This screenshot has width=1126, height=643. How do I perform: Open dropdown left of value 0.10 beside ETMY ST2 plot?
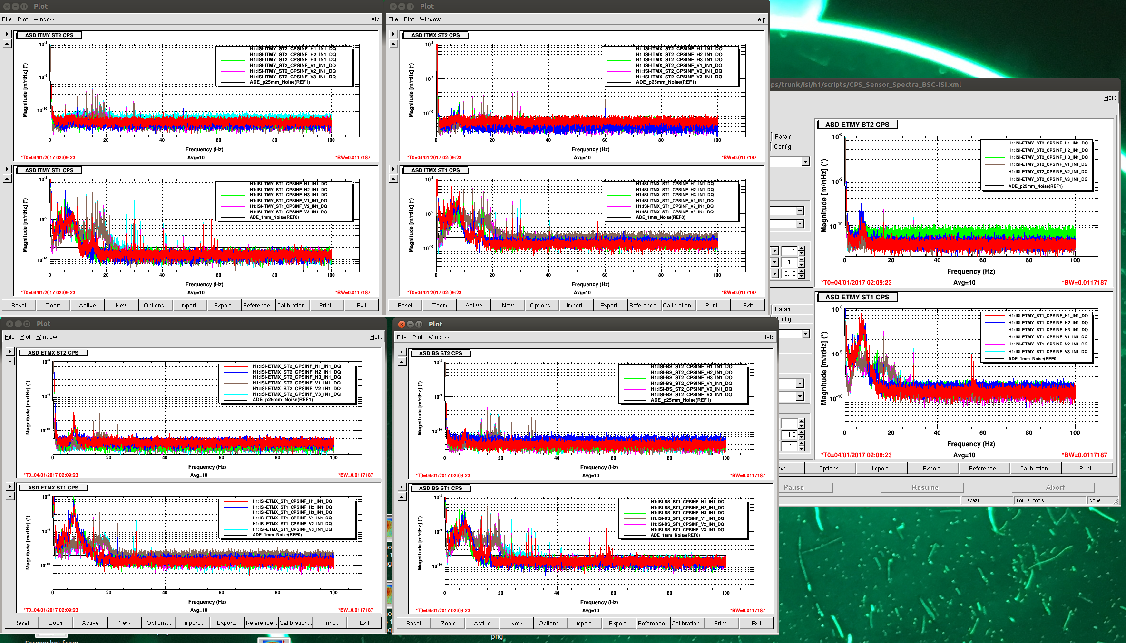[x=774, y=273]
